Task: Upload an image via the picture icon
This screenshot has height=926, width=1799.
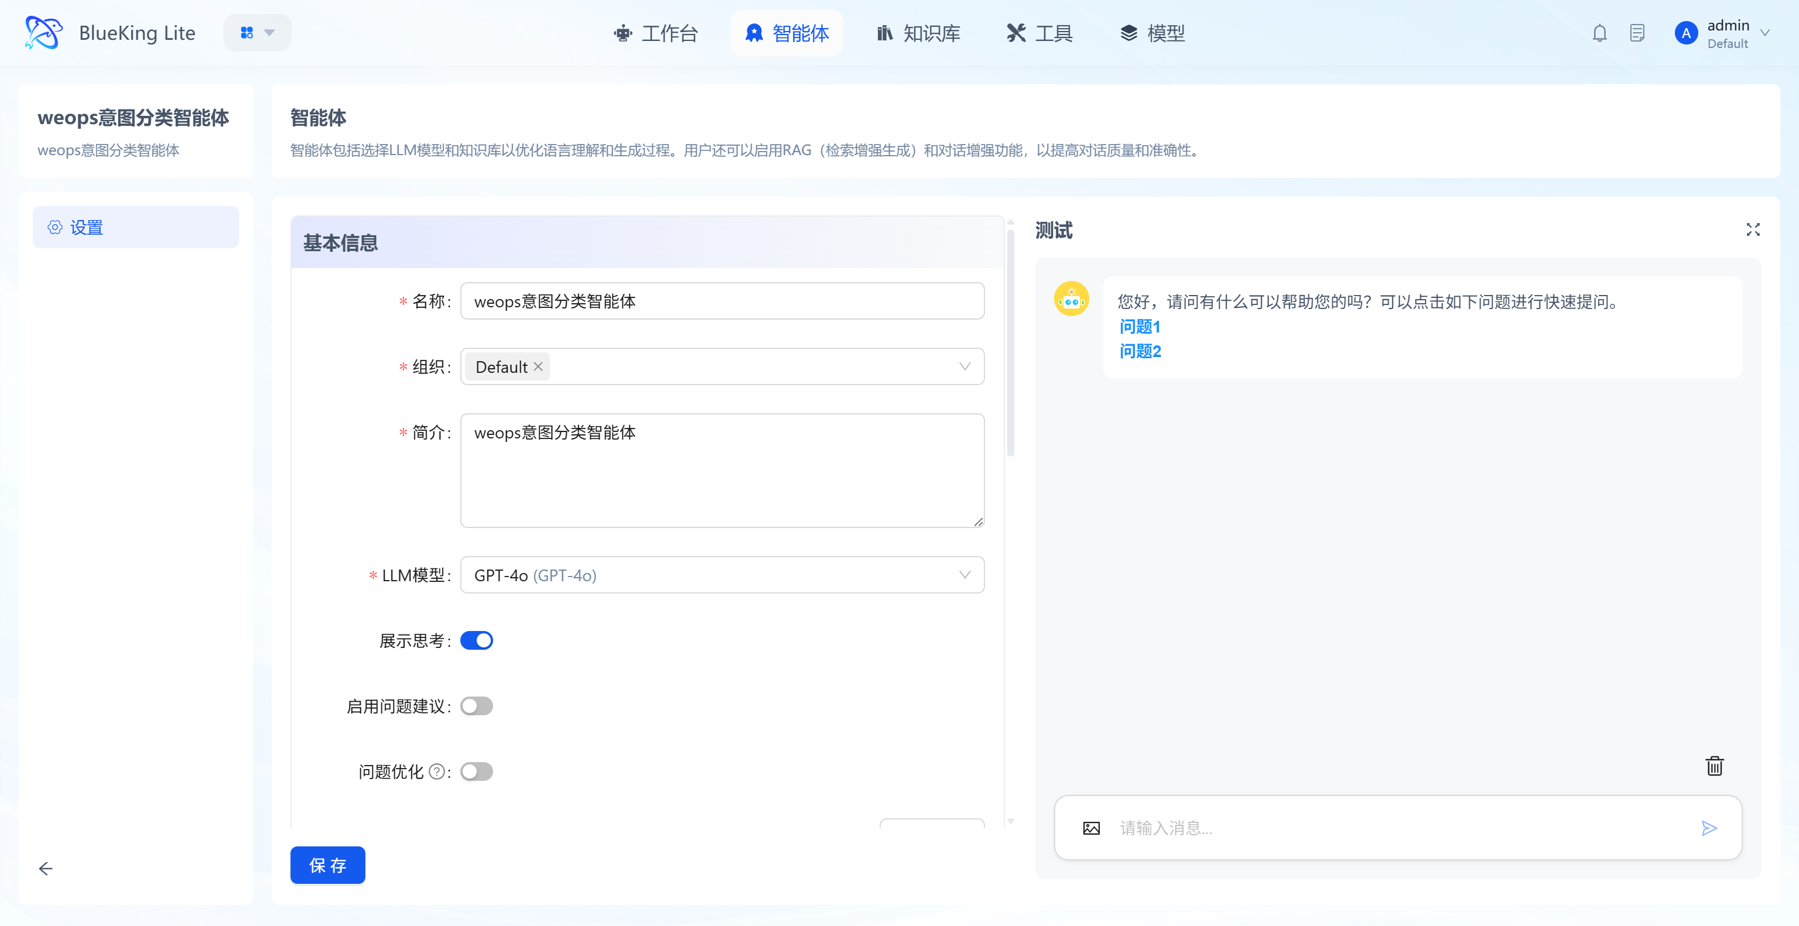Action: click(x=1091, y=828)
